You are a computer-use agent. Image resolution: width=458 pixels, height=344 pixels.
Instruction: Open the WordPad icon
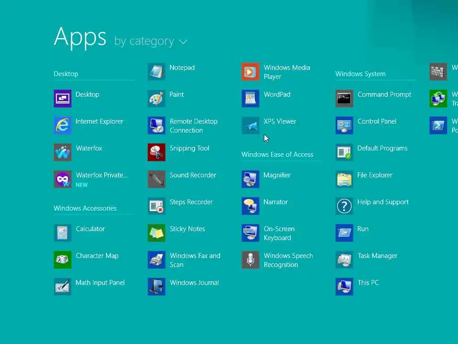click(250, 99)
